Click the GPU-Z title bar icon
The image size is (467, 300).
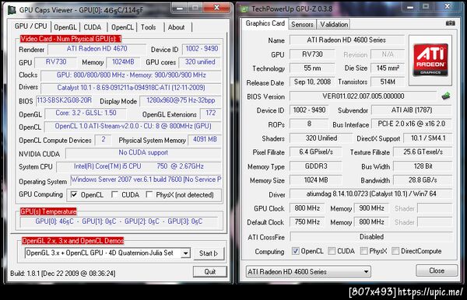pyautogui.click(x=244, y=9)
